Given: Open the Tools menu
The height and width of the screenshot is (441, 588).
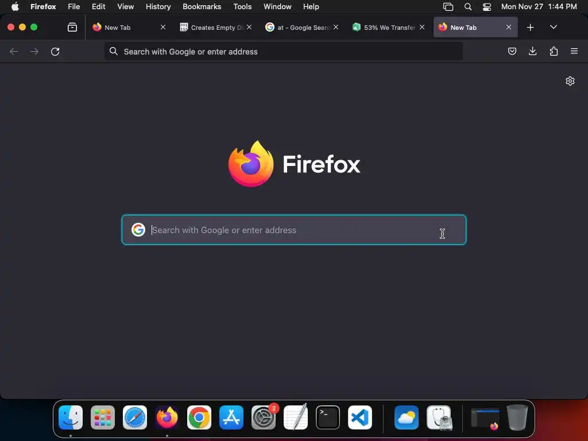Looking at the screenshot, I should coord(242,6).
